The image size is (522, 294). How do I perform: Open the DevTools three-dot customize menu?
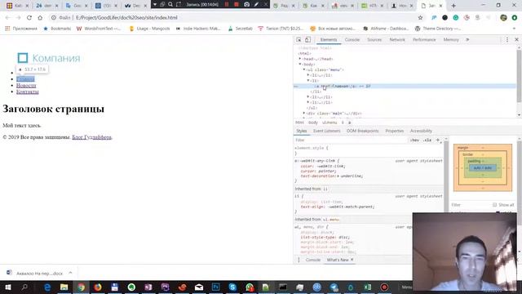507,40
